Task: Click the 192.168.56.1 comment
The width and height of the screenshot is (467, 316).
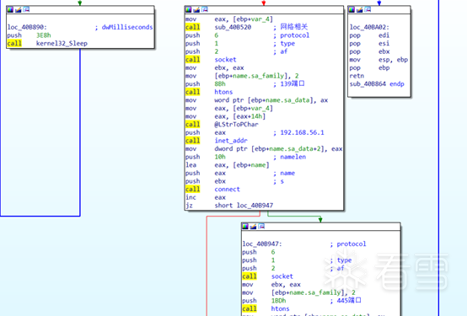Action: click(302, 132)
